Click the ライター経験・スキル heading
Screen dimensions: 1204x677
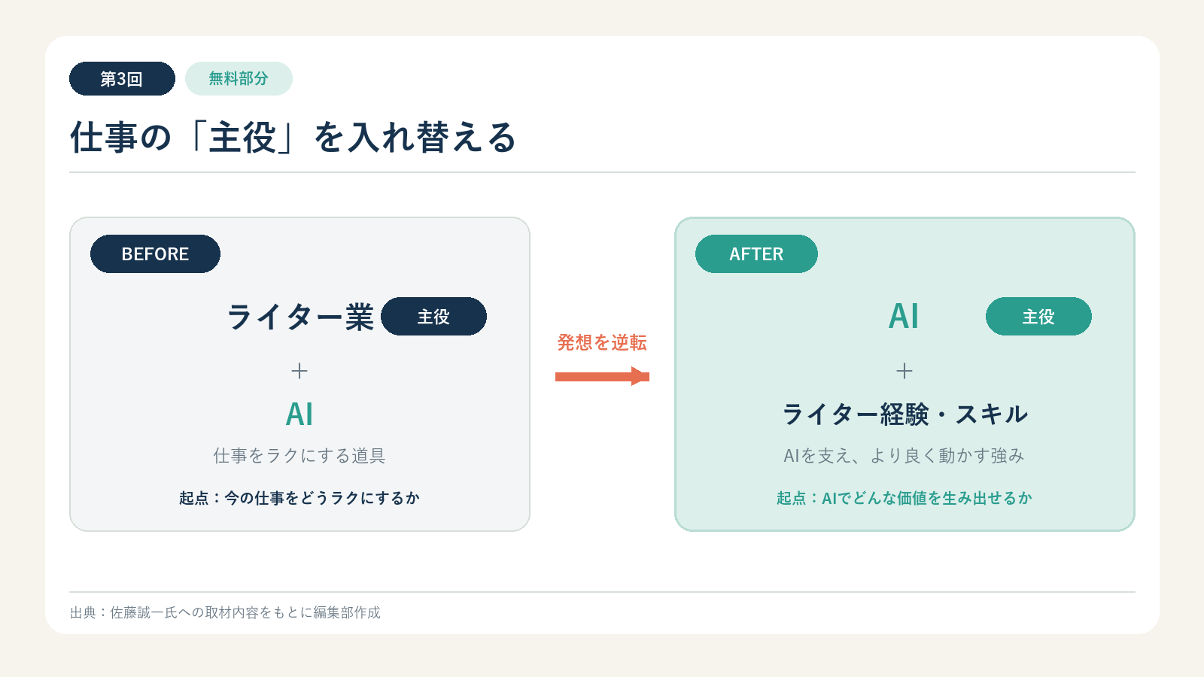(905, 414)
